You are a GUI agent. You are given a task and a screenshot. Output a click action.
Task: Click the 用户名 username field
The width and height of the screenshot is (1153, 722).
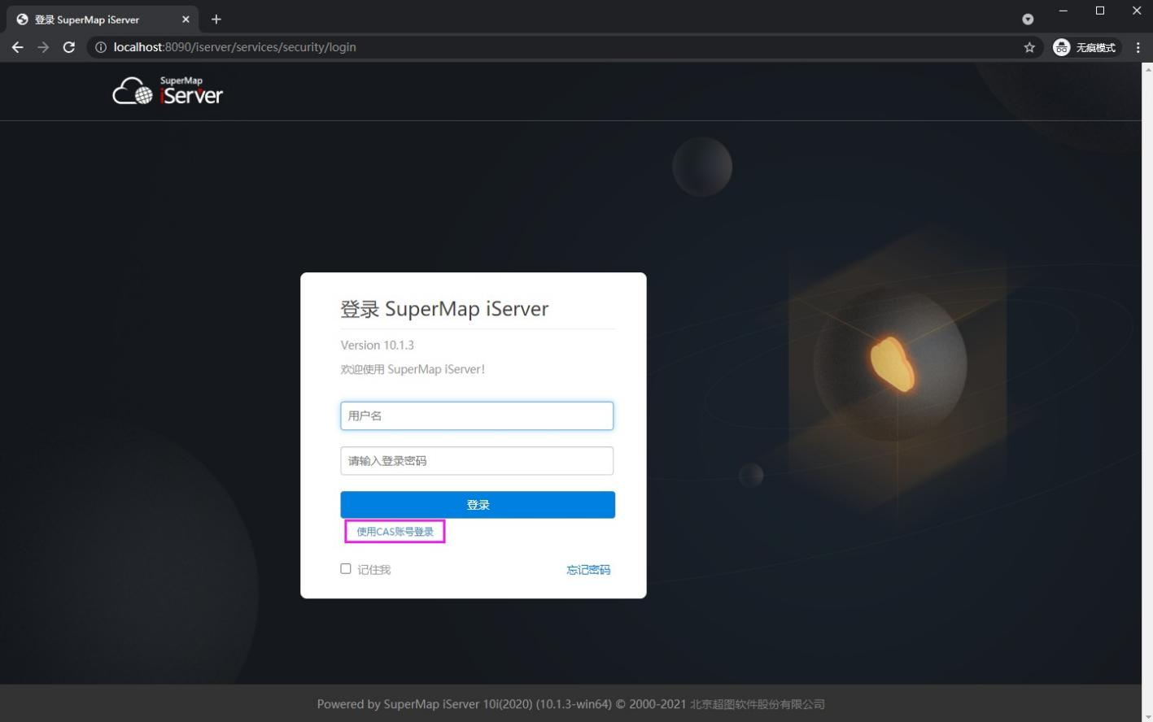pos(477,415)
